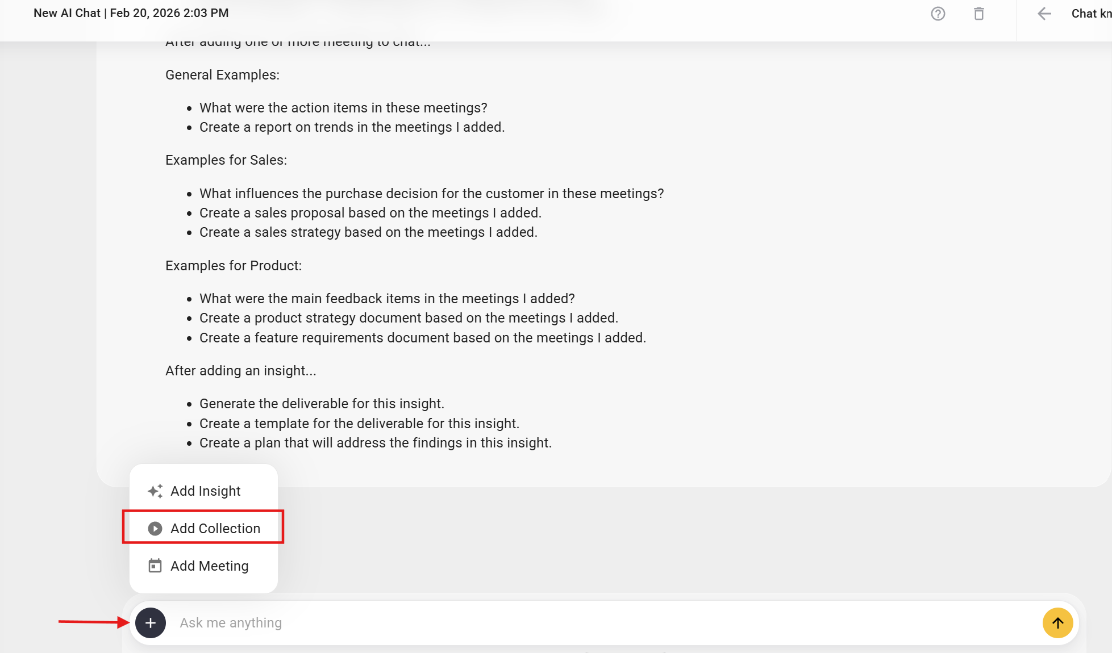Select Add Insight from the popup menu
Viewport: 1112px width, 653px height.
click(x=205, y=491)
